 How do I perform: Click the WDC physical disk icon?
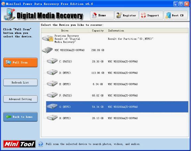pos(47,50)
